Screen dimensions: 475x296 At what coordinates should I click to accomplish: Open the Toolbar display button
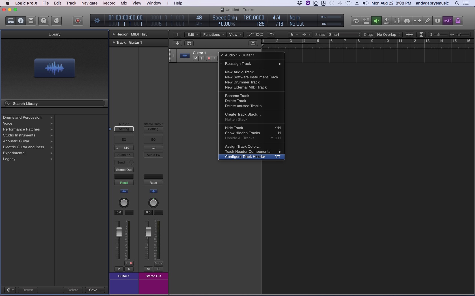31,21
